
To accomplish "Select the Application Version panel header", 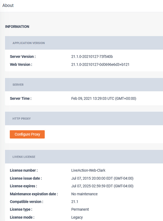I will 84,43.
